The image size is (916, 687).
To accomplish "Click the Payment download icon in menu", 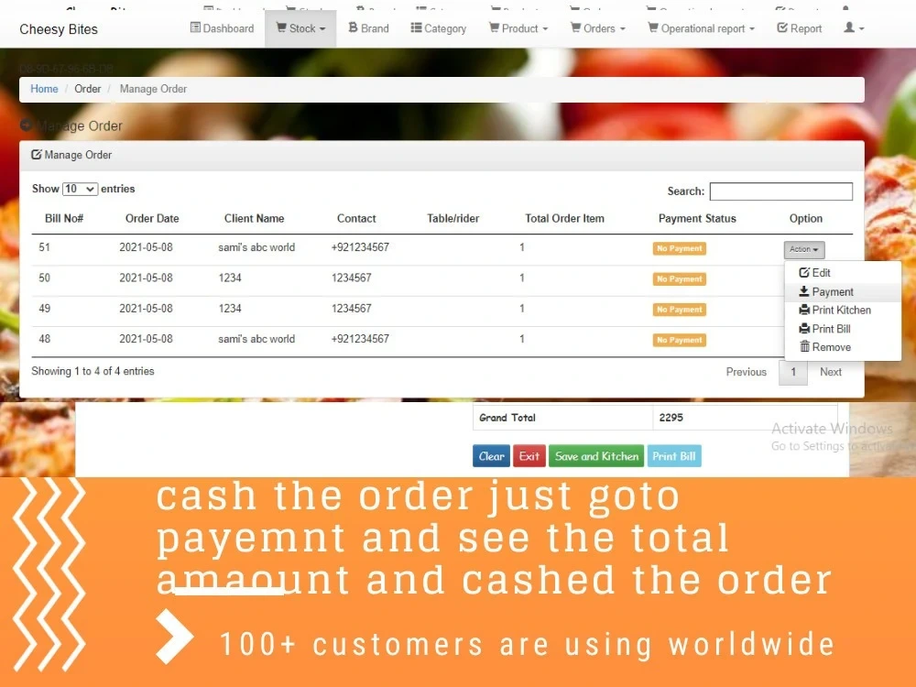I will [x=804, y=291].
